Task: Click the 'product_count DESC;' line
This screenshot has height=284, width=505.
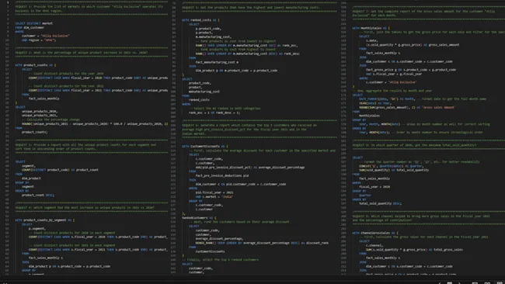Action: (38, 195)
